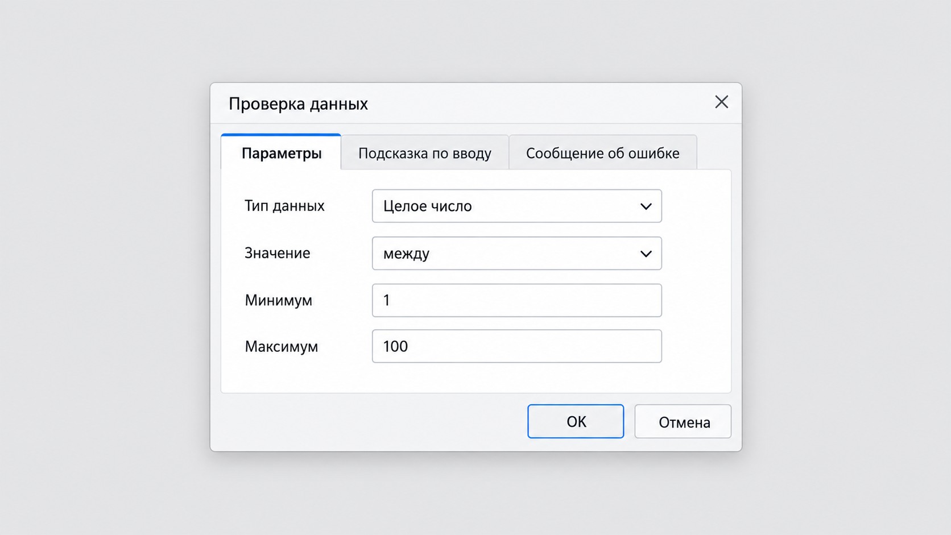Go to the Сообщение об ошибке tab
This screenshot has height=535, width=951.
[602, 153]
